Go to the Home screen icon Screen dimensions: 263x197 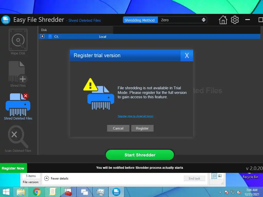tap(223, 20)
